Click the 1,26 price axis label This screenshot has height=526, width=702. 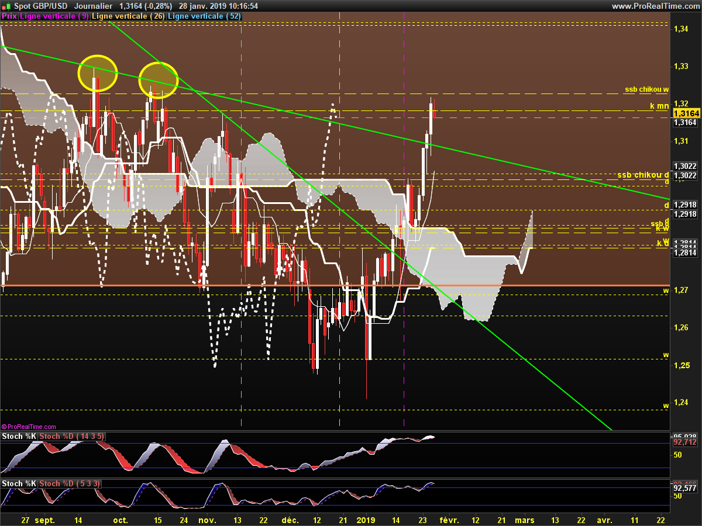click(680, 328)
